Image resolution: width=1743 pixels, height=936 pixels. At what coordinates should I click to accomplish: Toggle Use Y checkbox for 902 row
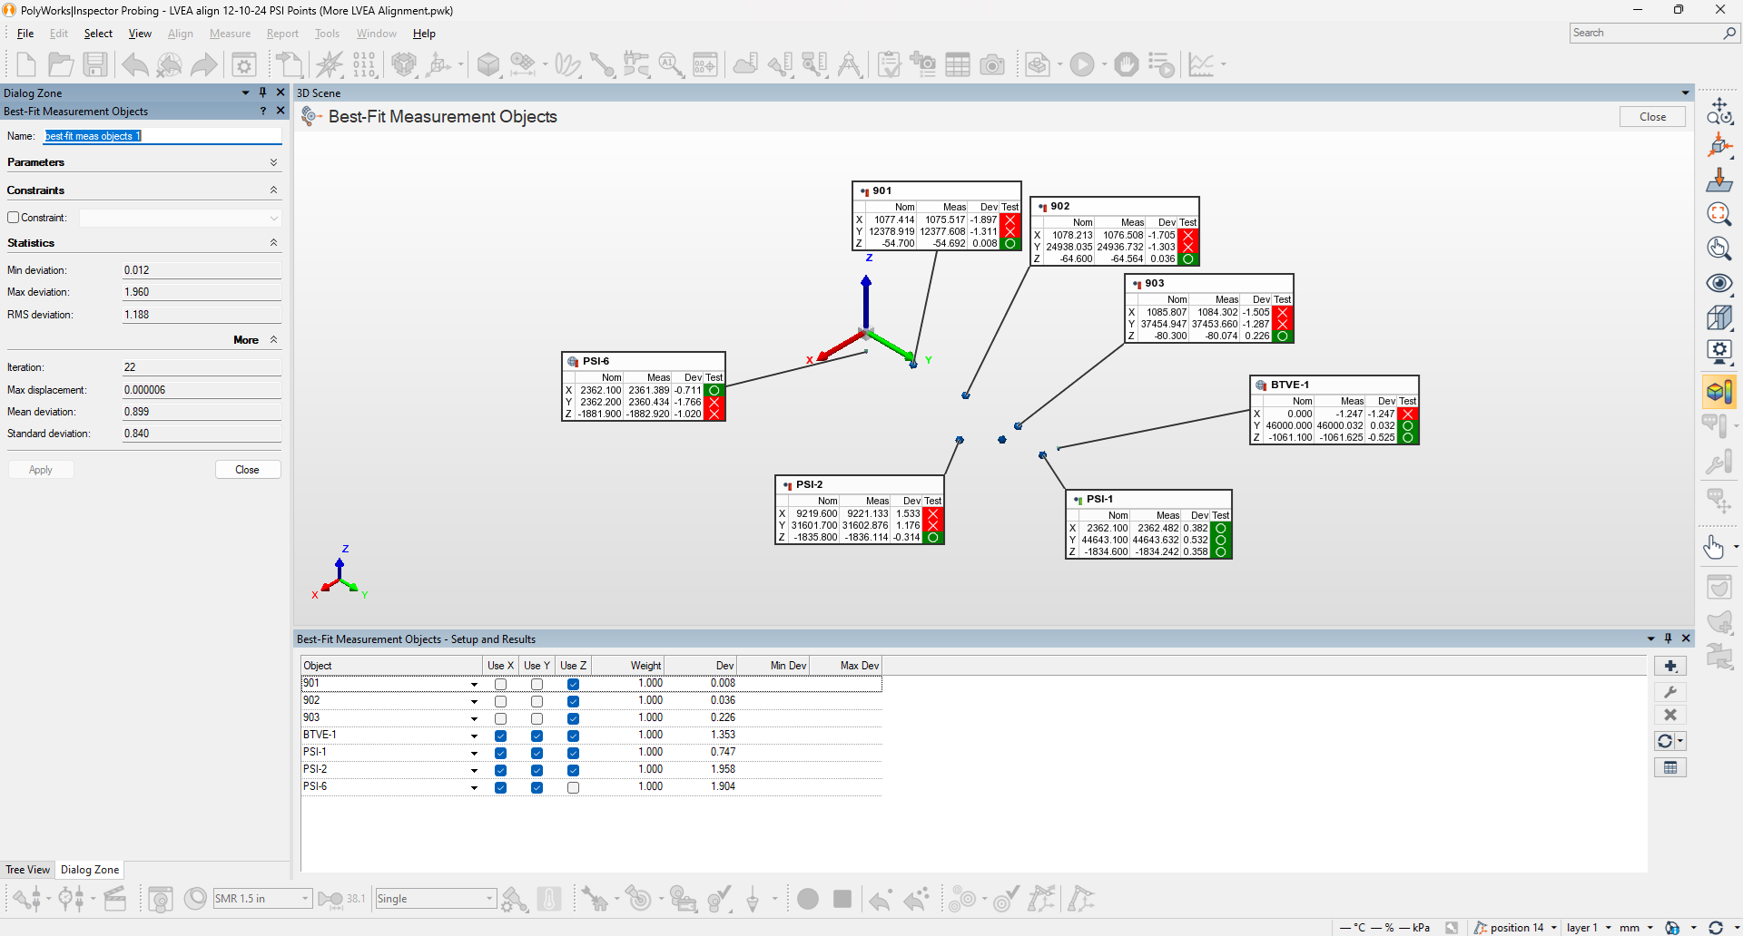pos(537,701)
